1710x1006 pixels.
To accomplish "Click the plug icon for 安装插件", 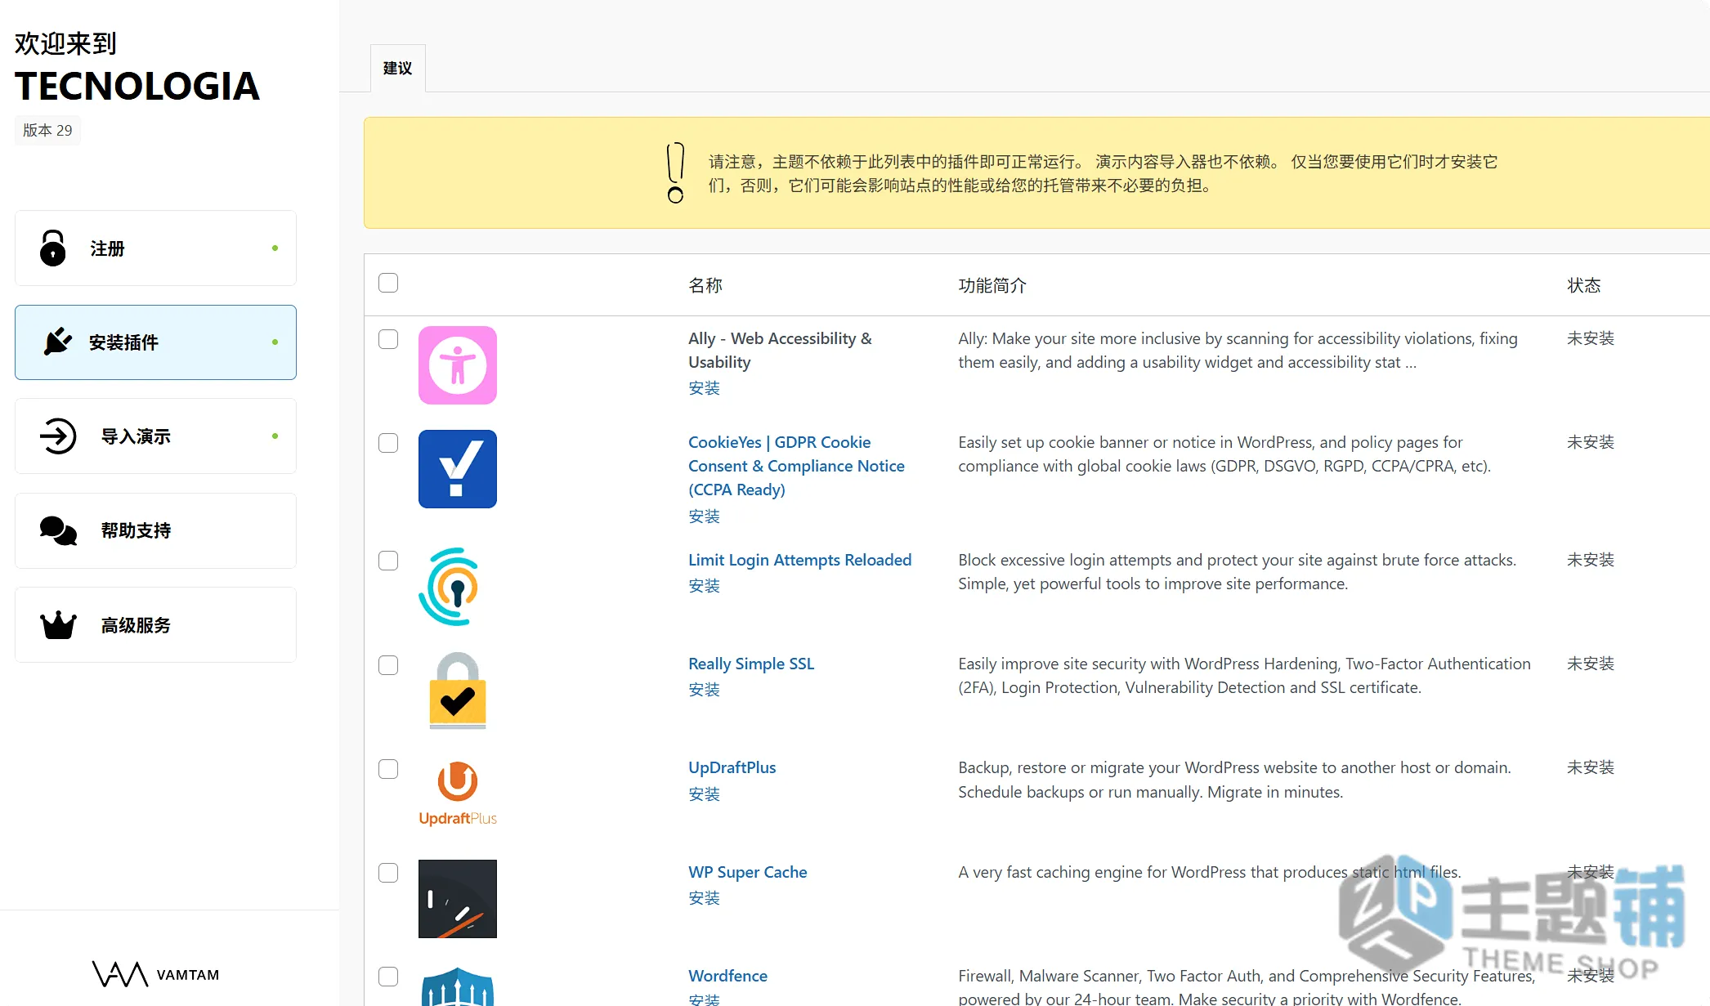I will click(x=58, y=342).
